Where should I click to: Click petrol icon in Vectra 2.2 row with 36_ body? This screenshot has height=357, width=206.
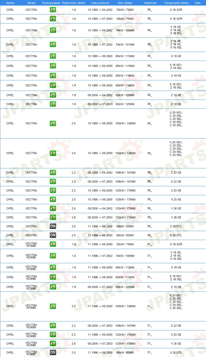click(x=53, y=173)
